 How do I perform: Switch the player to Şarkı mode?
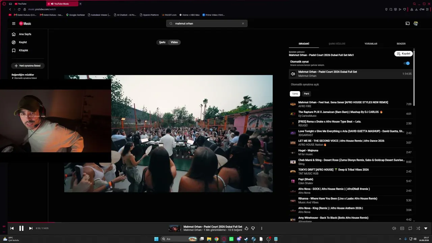click(162, 42)
